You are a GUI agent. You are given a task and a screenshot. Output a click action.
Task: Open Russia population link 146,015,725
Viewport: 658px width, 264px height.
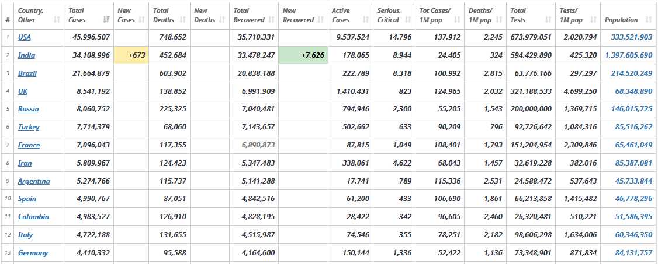click(x=632, y=109)
